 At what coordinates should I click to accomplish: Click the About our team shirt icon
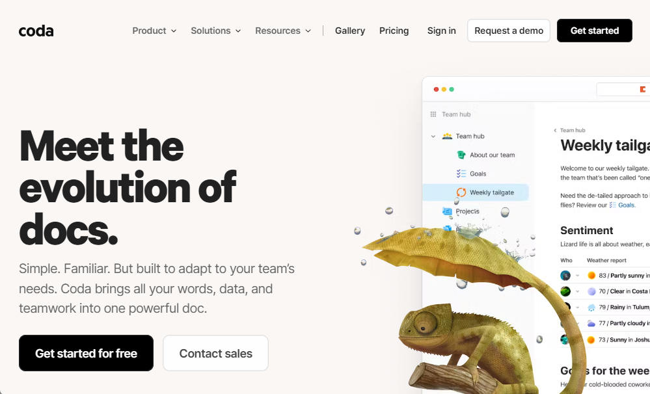[461, 155]
